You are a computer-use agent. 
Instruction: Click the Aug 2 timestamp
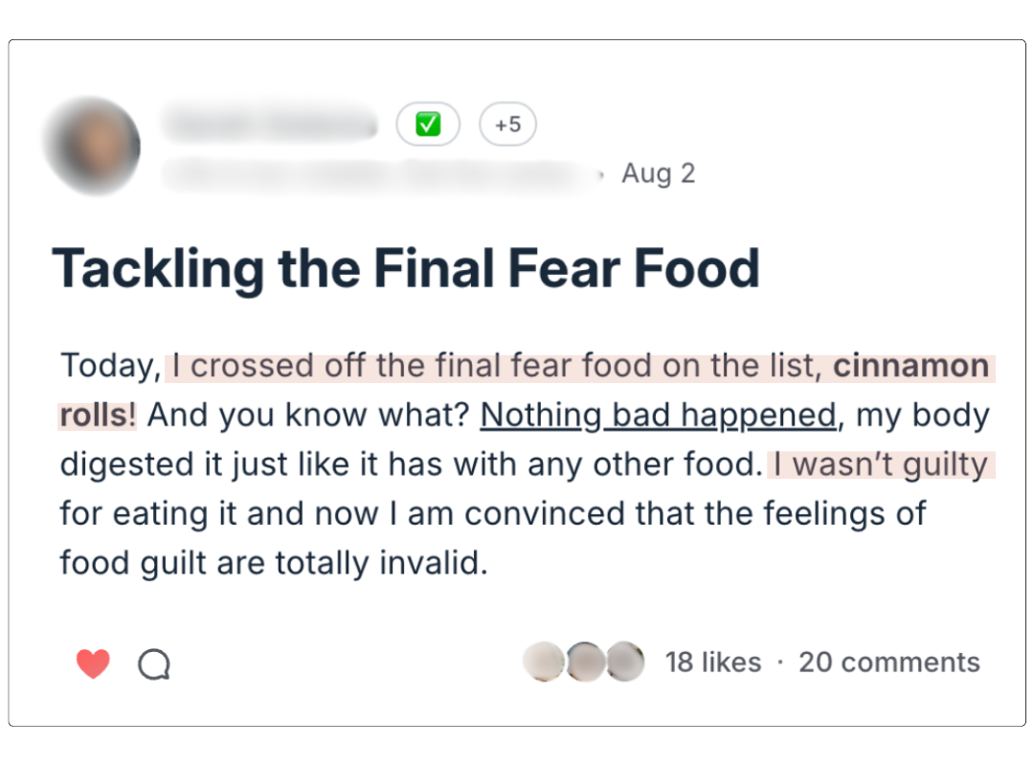tap(658, 173)
